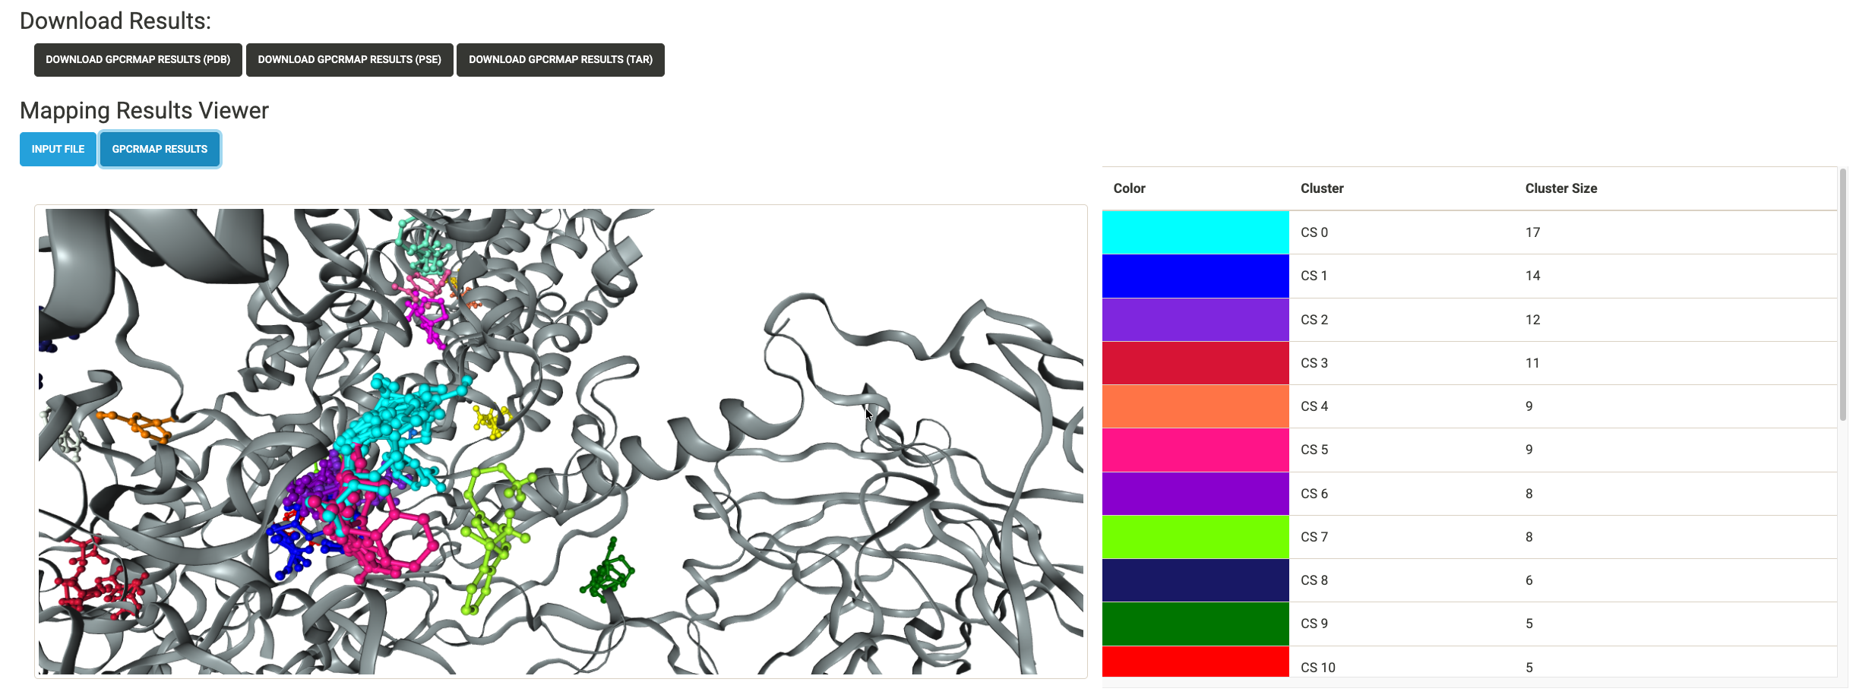Click cluster size 11 for CS 3
1875x698 pixels.
1532,363
